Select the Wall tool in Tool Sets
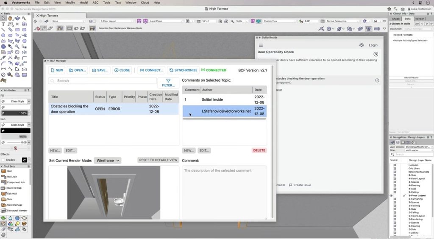434x239 pixels. [x=4, y=171]
